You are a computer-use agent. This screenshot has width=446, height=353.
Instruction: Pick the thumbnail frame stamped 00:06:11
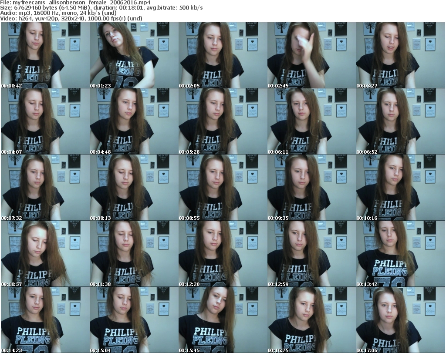(311, 121)
